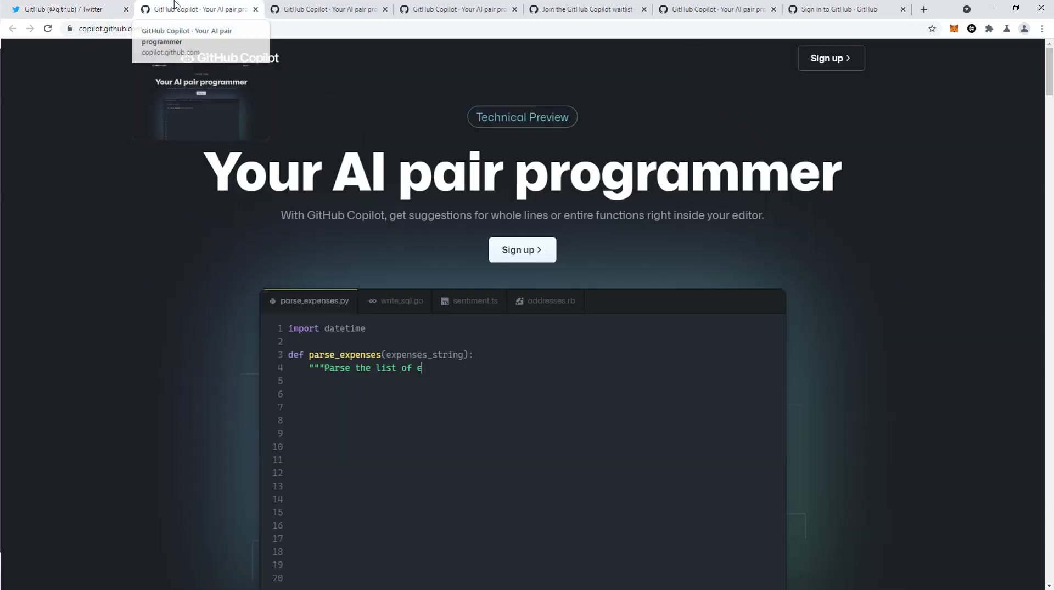Click the Sign up button in header
The image size is (1054, 590).
[x=831, y=58]
